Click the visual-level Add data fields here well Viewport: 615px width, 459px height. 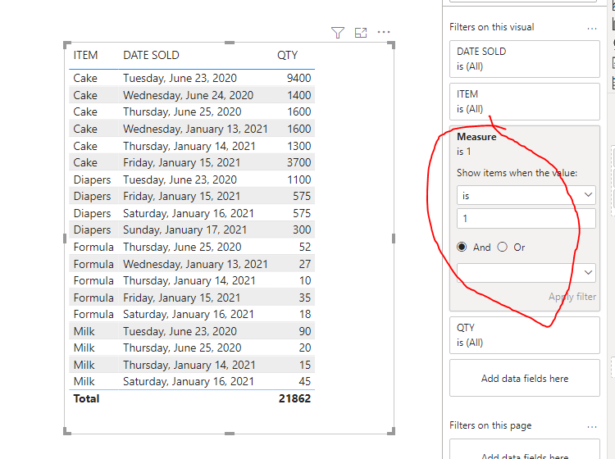click(x=525, y=378)
